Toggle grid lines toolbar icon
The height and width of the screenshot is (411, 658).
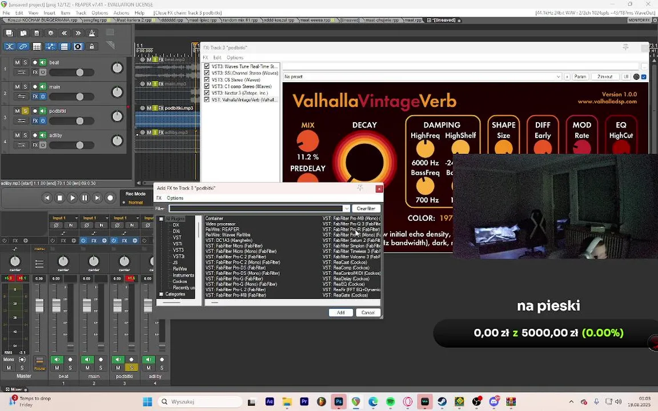pyautogui.click(x=37, y=47)
